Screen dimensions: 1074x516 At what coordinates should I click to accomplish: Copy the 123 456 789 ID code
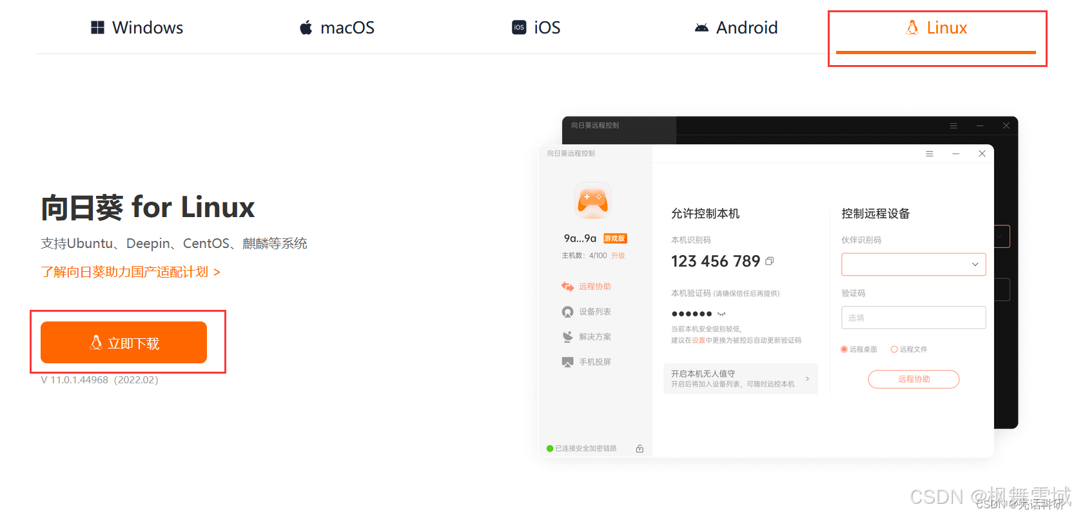click(769, 261)
